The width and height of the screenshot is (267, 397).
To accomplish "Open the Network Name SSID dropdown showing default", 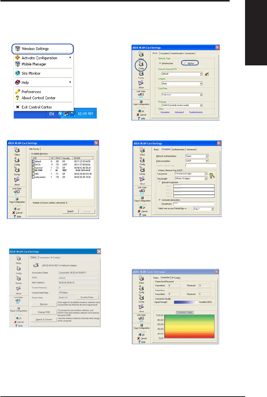I will tap(182, 74).
